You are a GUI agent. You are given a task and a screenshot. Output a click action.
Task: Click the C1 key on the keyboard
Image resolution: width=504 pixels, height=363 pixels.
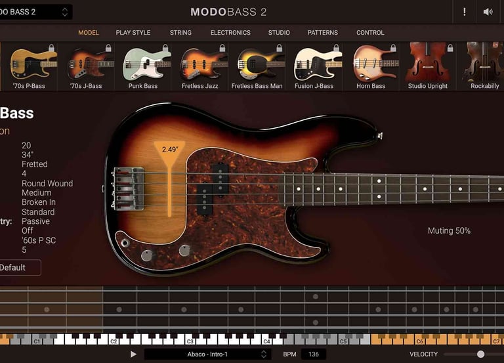[37, 340]
